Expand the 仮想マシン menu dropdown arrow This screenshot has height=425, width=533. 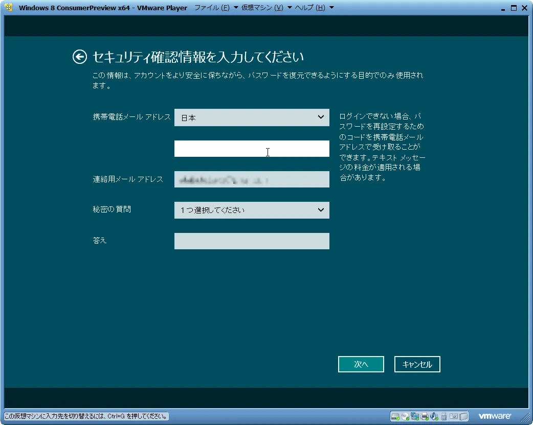[290, 8]
